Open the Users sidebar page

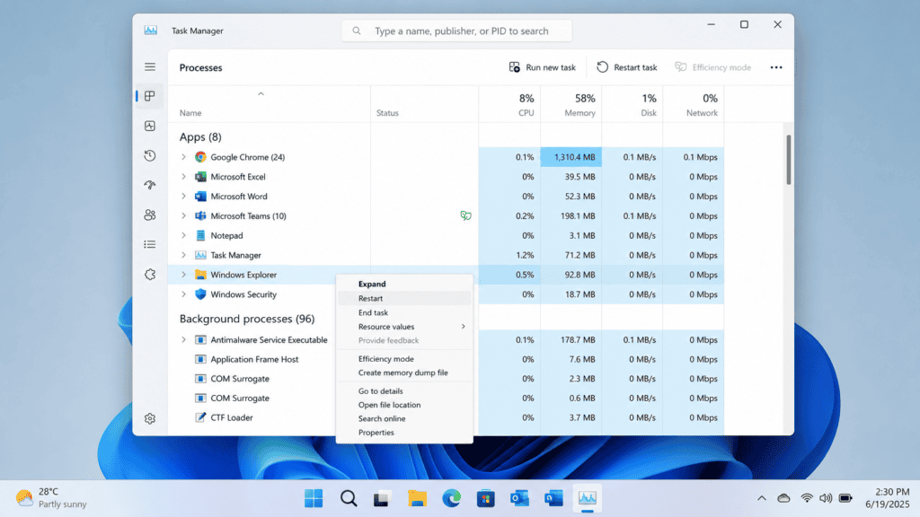point(150,215)
